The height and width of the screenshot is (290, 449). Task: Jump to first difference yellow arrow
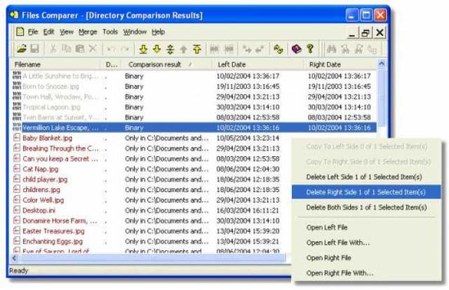click(197, 49)
